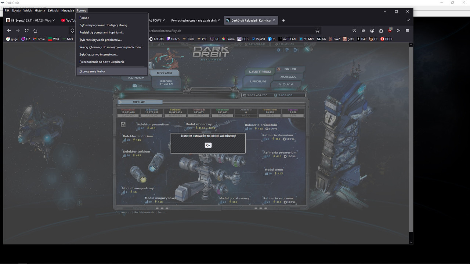Open the twitch bookmark
Screen dimensions: 470x264
173,39
